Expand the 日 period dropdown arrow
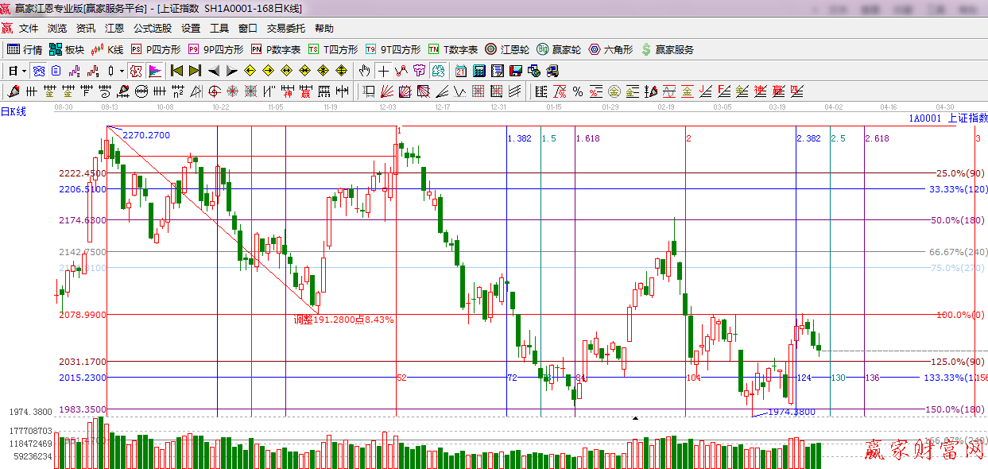 (x=24, y=71)
